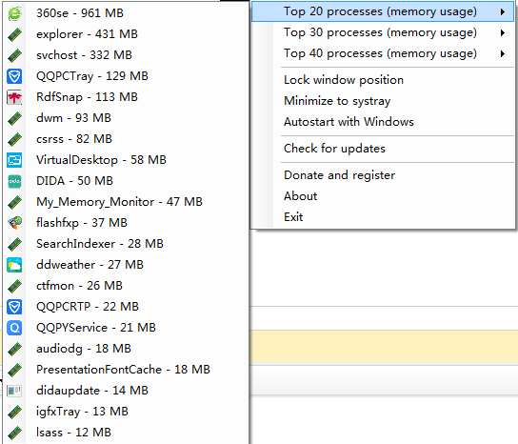Viewport: 518px width, 444px height.
Task: Click the 360se browser icon
Action: pyautogui.click(x=14, y=13)
